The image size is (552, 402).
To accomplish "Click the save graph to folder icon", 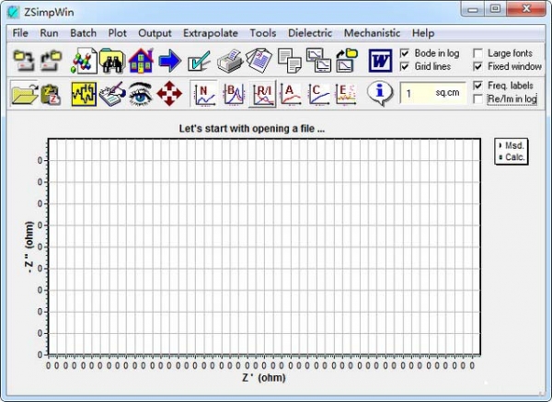I will click(347, 61).
